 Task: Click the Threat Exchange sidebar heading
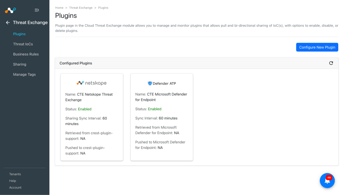[x=30, y=23]
